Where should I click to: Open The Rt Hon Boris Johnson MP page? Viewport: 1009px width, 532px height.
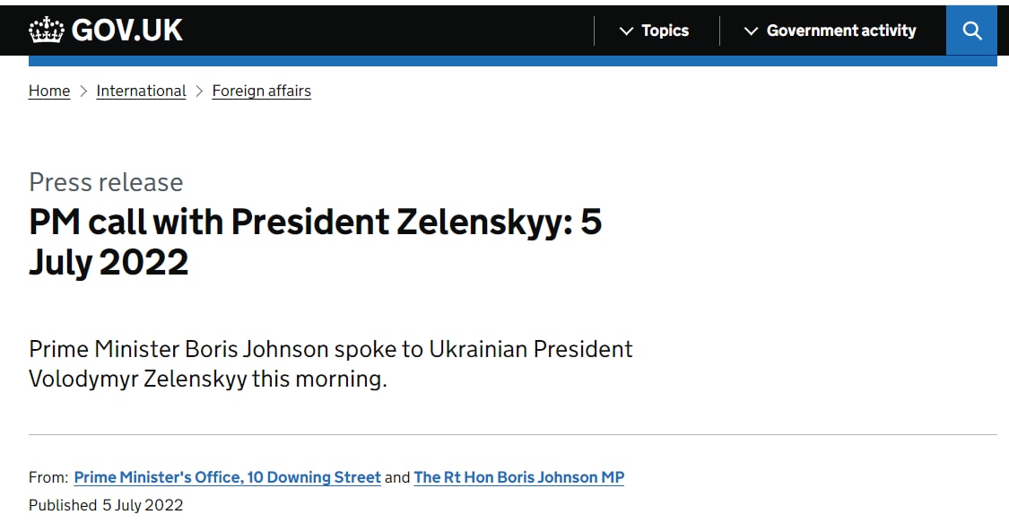coord(518,477)
